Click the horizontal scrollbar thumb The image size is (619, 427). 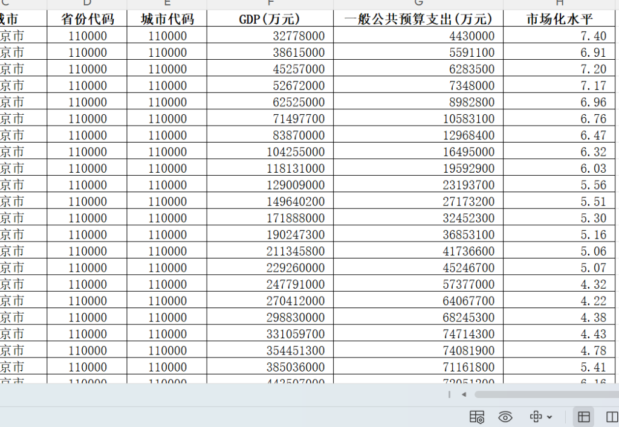pyautogui.click(x=544, y=394)
